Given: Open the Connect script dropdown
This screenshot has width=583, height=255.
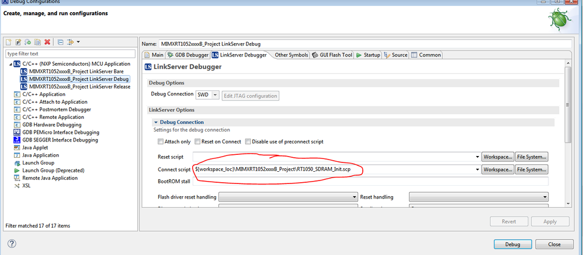Looking at the screenshot, I should (477, 169).
